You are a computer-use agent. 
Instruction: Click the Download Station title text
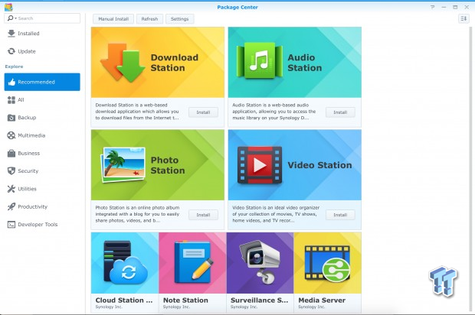tap(175, 63)
